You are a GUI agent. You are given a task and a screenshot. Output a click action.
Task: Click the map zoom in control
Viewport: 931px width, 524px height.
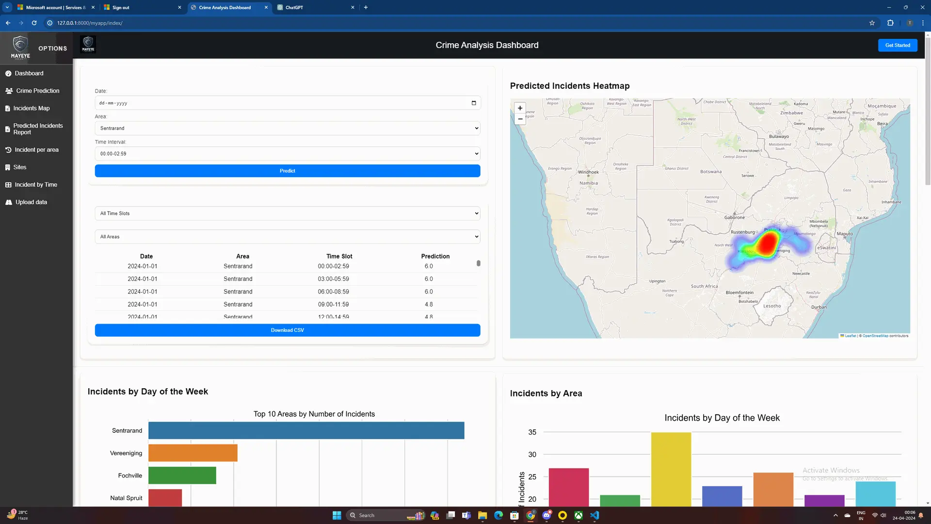(520, 108)
